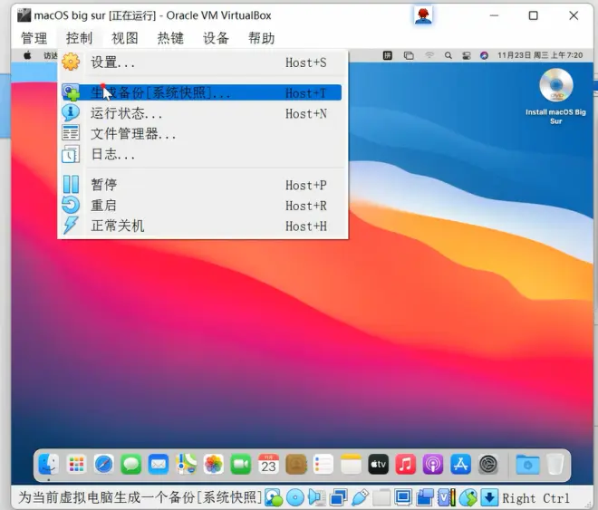Click the optical disc status icon
This screenshot has width=598, height=510.
(294, 497)
